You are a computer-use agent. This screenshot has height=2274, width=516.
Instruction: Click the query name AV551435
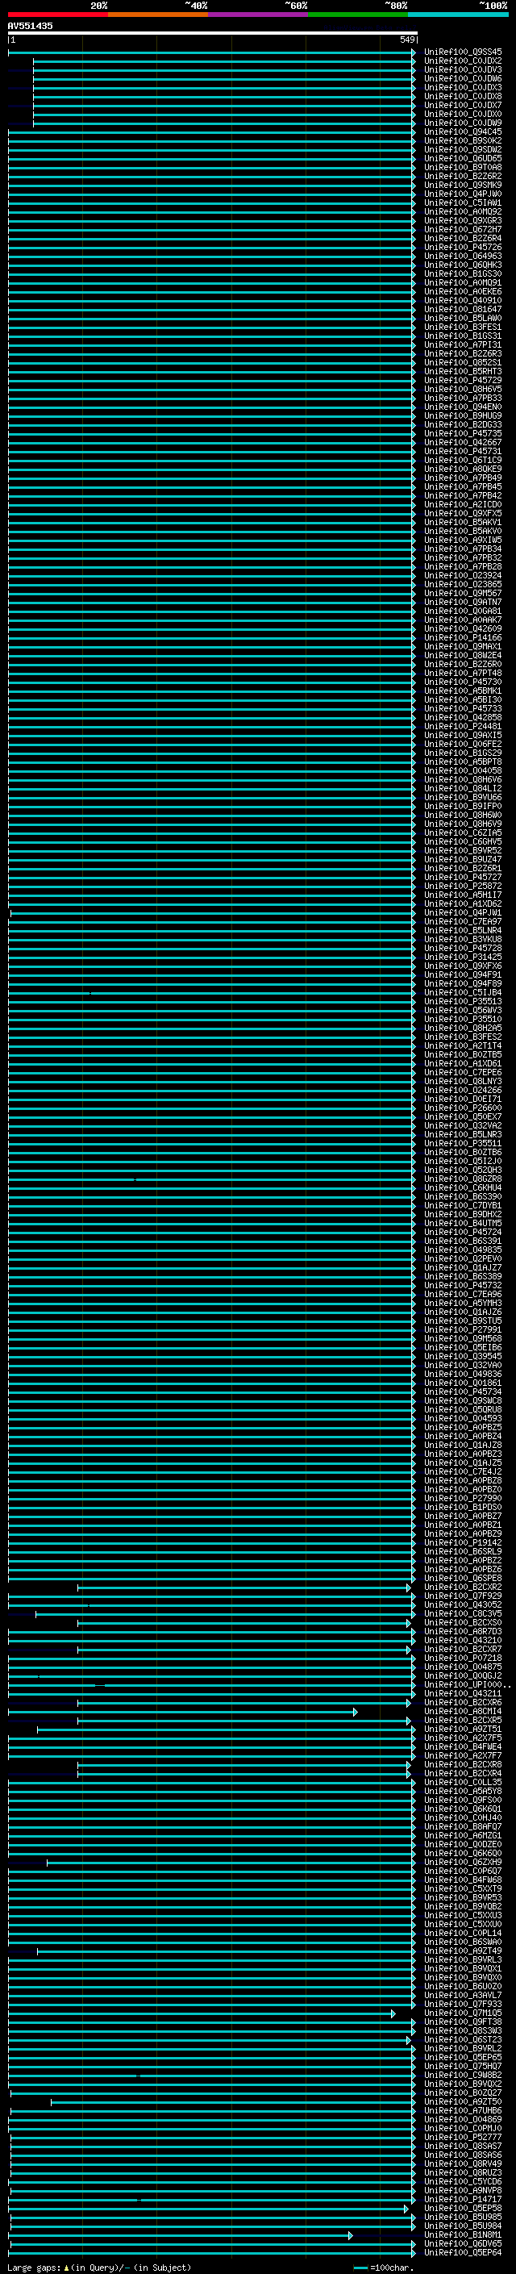(30, 26)
